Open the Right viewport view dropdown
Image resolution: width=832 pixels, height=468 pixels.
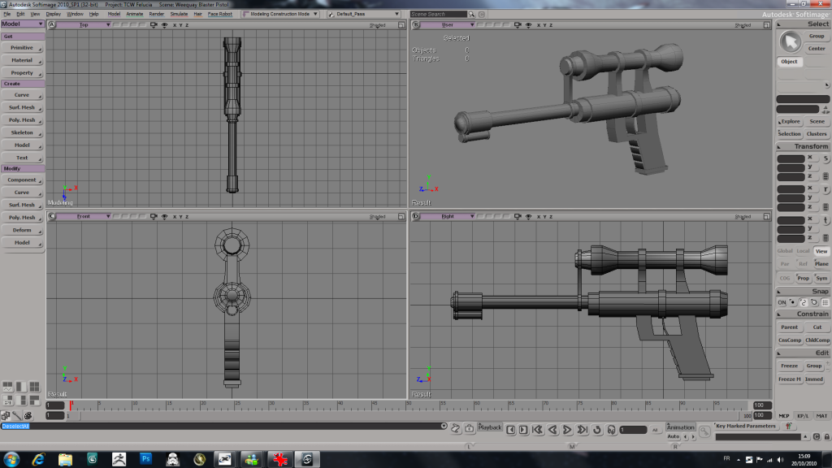(x=448, y=216)
